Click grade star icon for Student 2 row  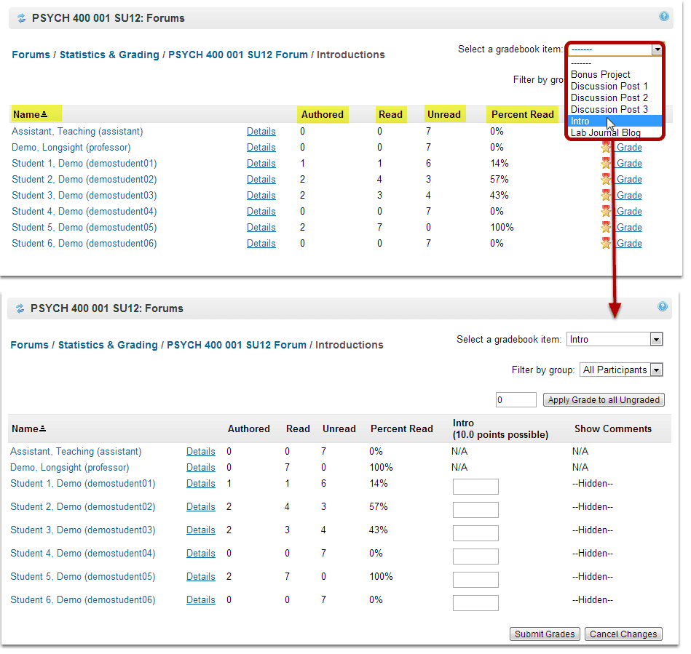606,179
